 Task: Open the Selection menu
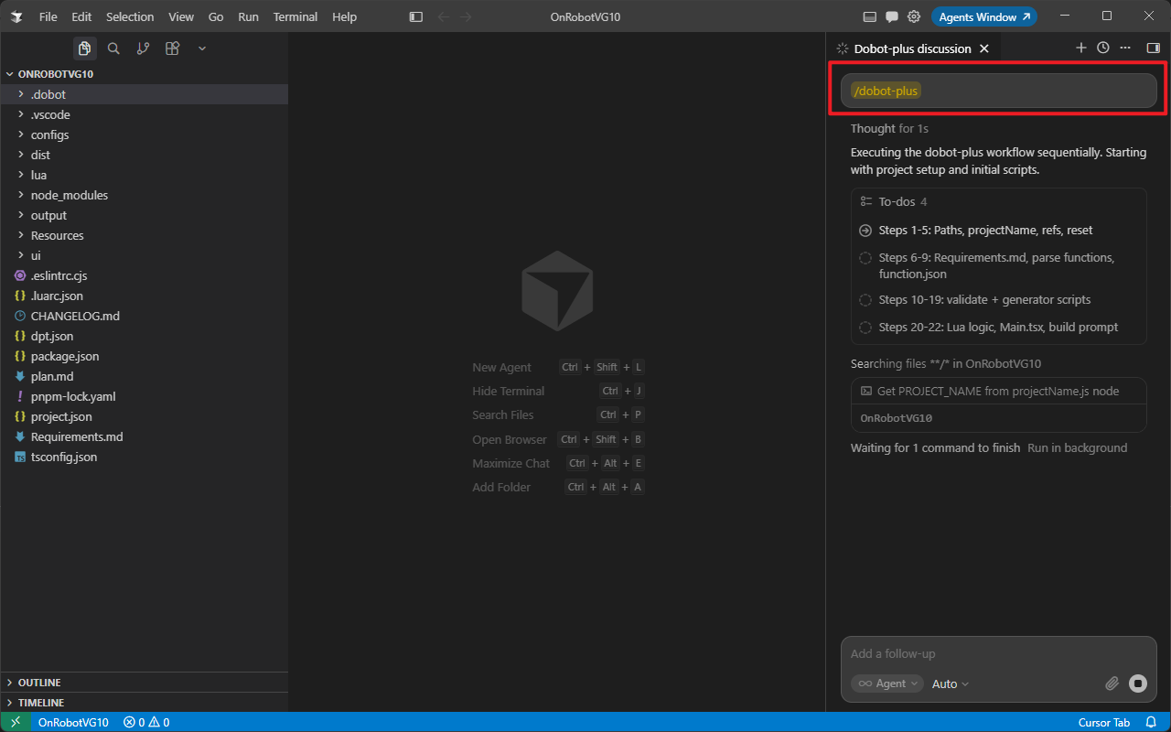[130, 16]
